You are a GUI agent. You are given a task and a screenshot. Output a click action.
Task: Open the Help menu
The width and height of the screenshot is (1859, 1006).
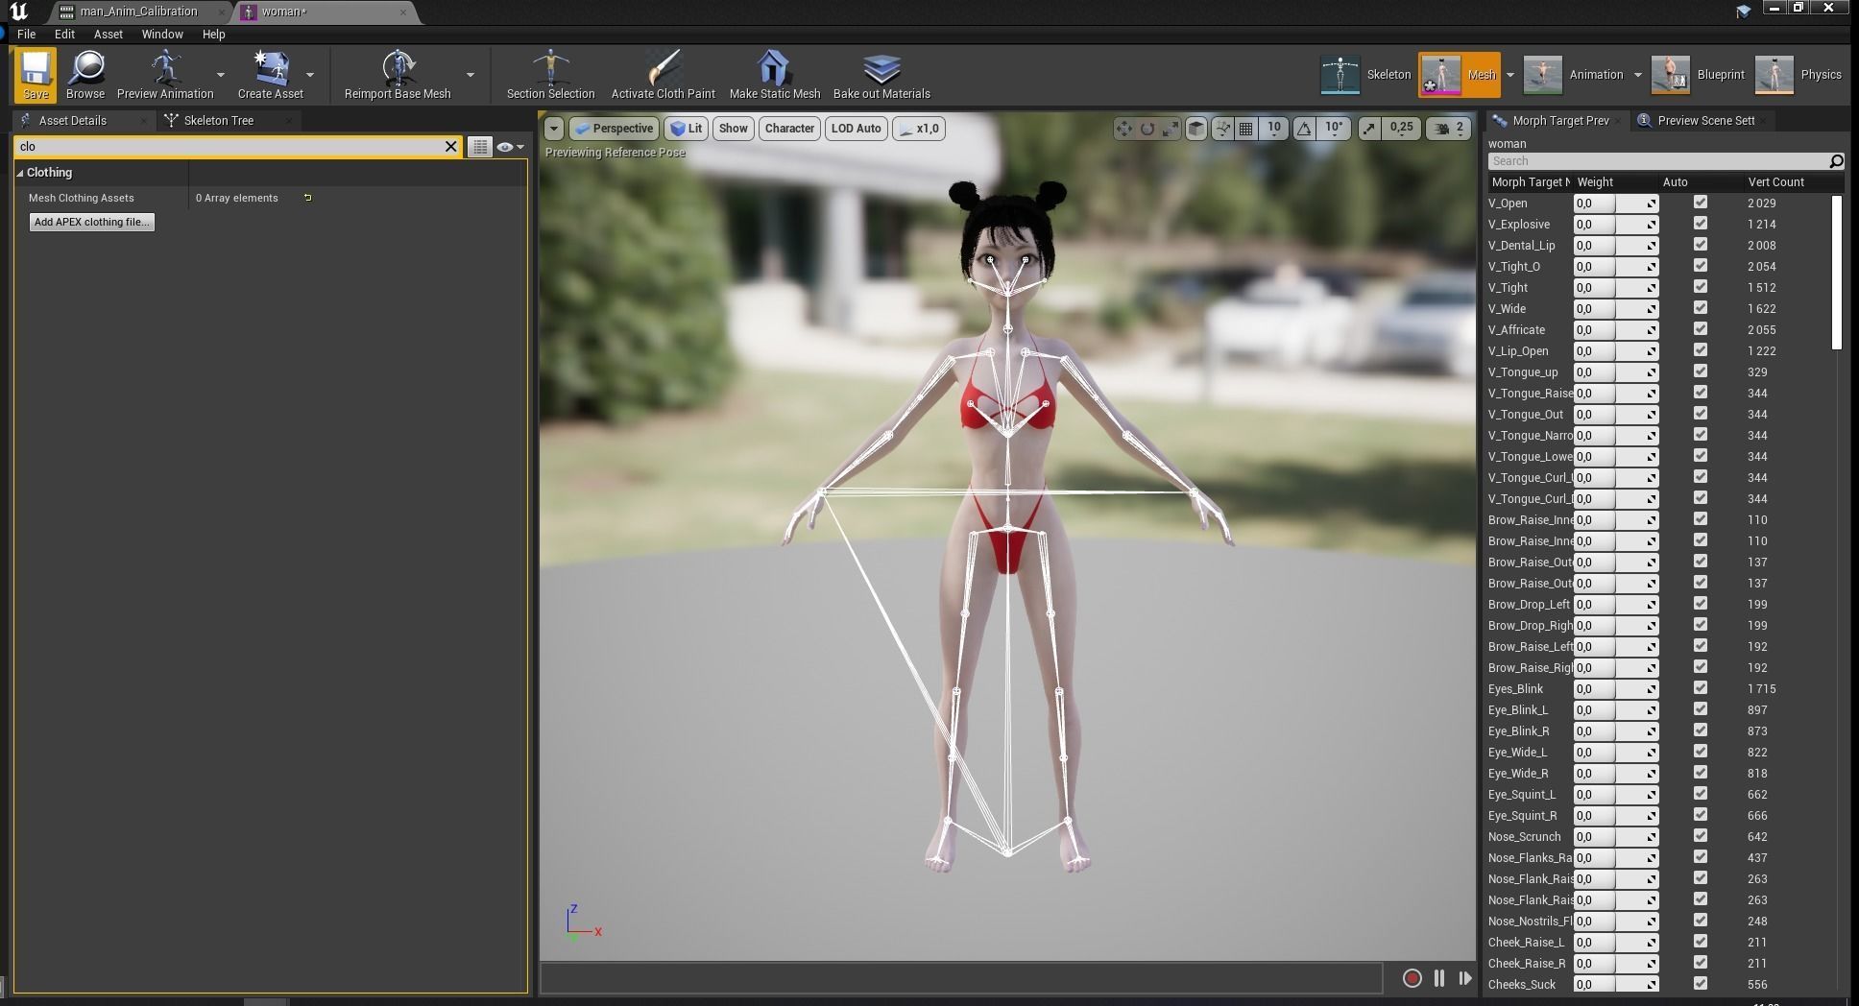click(x=213, y=34)
